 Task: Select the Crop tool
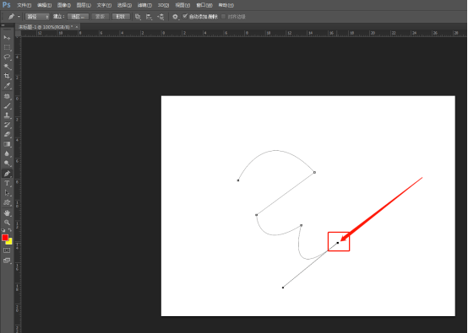coord(7,76)
